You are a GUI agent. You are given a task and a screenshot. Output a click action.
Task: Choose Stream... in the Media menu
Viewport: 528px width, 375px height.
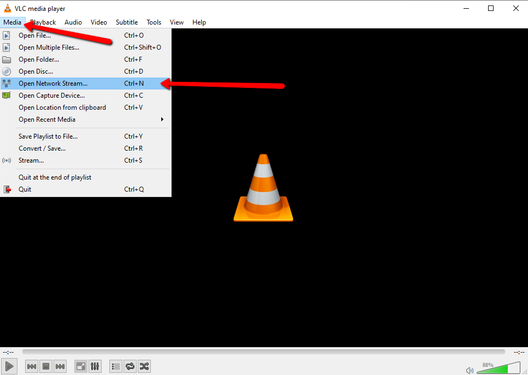point(86,160)
